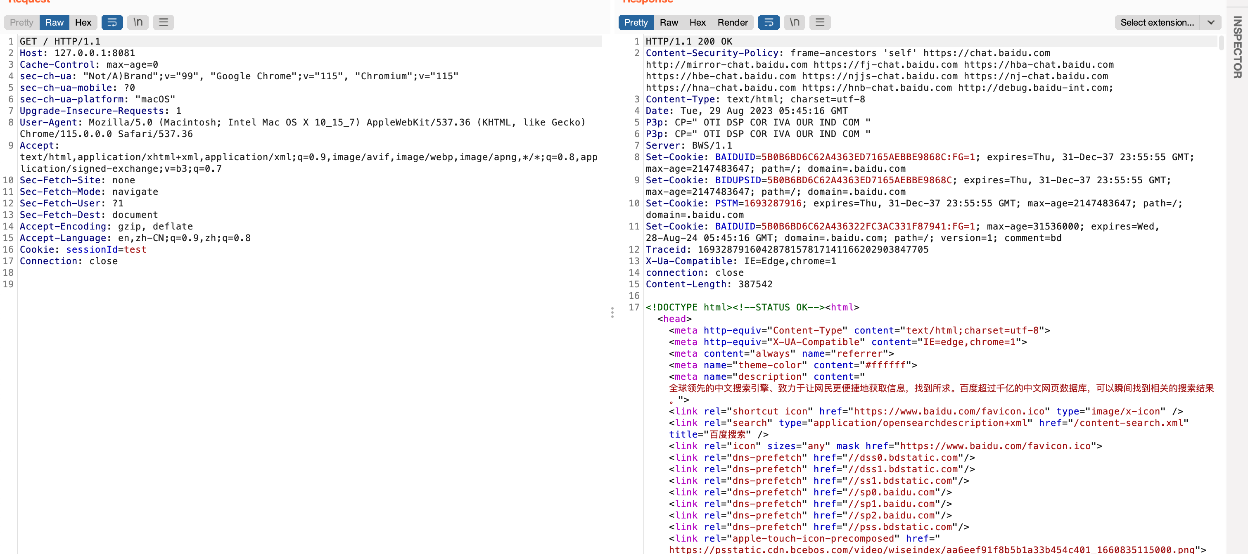Click the Response panel vertical scrollbar
This screenshot has width=1248, height=554.
[x=1221, y=44]
